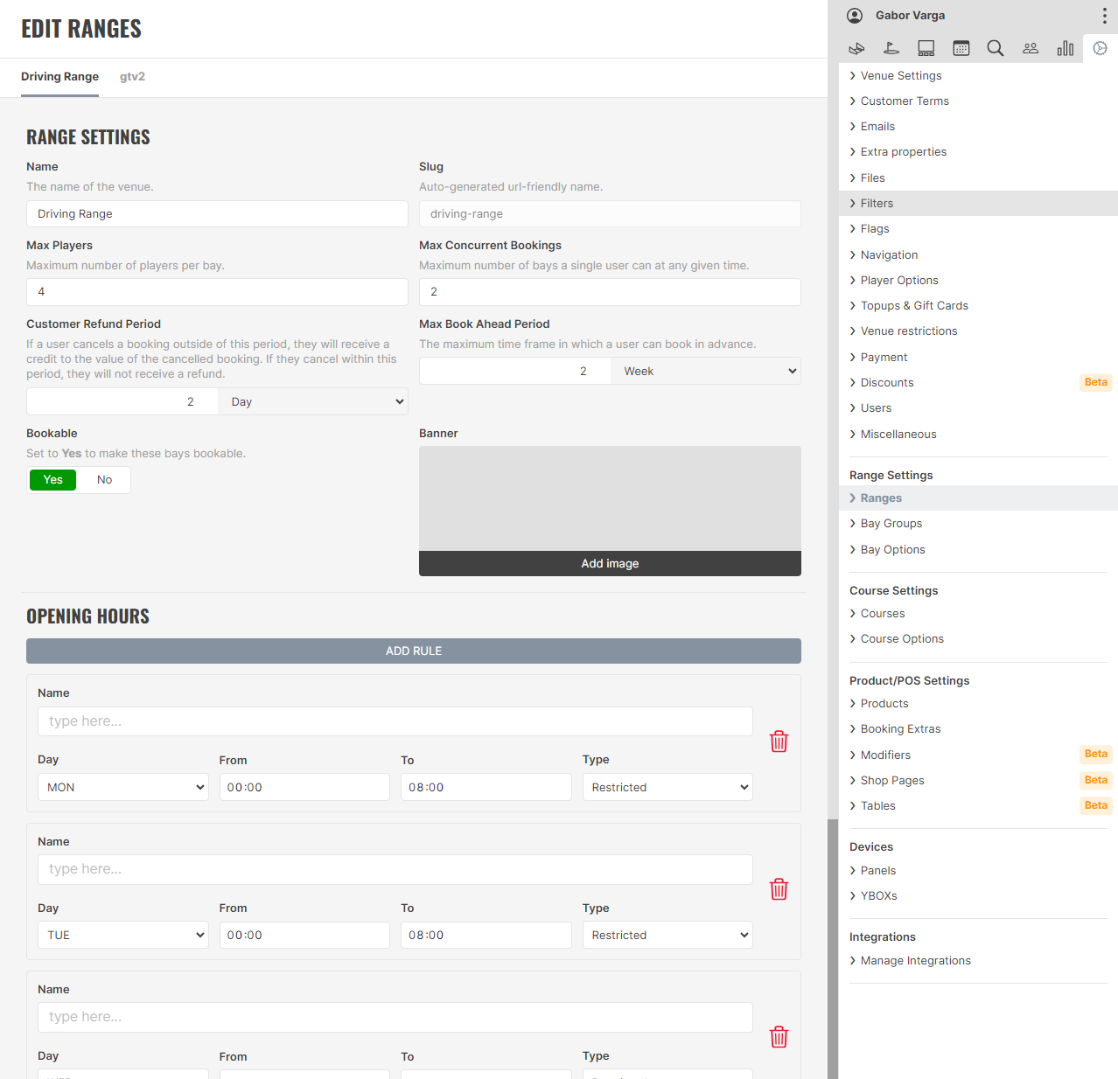Open the calendar icon in the sidebar
This screenshot has height=1079, width=1118.
coord(961,49)
